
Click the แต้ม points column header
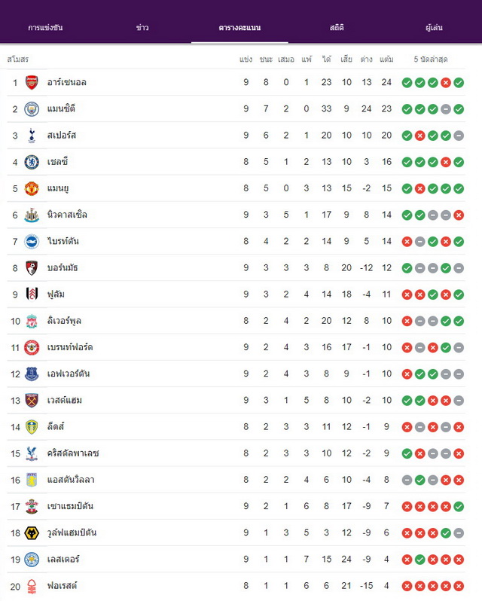click(x=386, y=59)
